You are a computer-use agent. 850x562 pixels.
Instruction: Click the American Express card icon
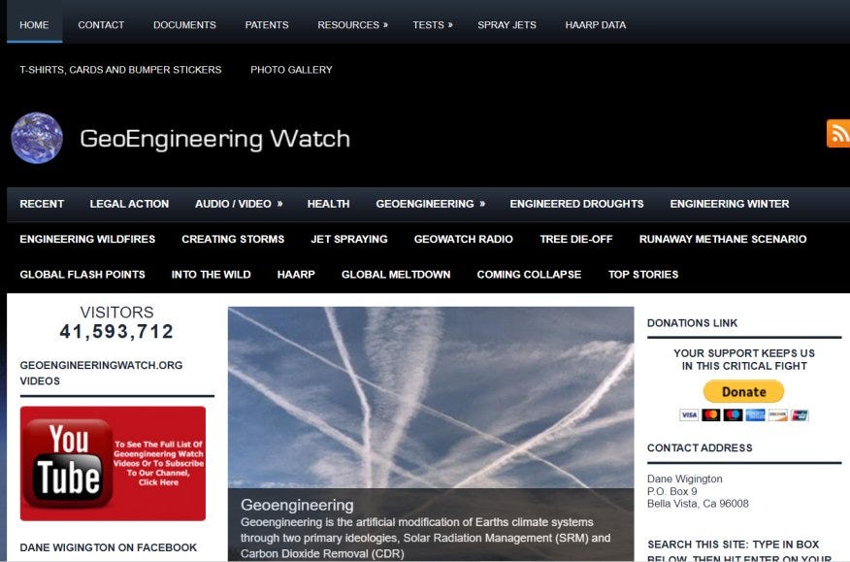pyautogui.click(x=755, y=415)
